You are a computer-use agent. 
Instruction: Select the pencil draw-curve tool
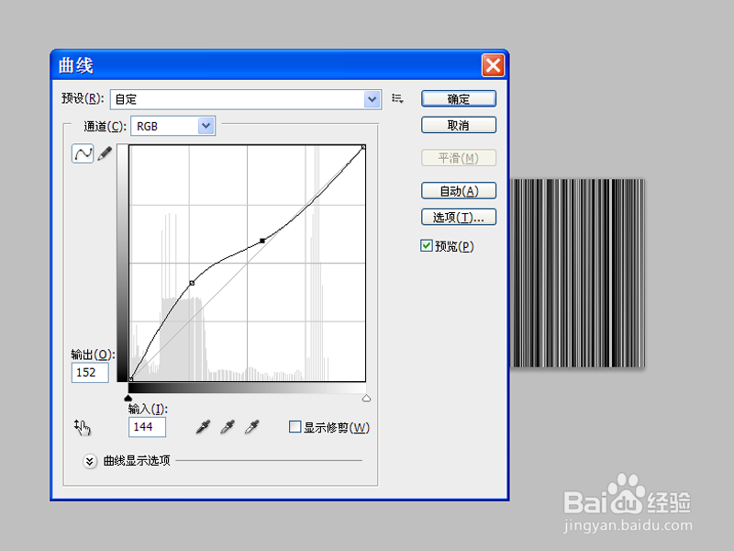[105, 153]
